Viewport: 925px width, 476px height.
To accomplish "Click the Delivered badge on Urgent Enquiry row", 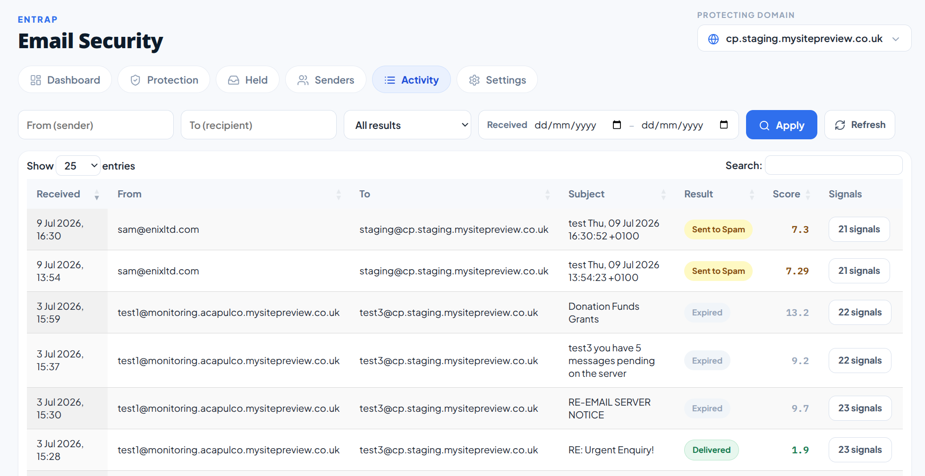I will click(711, 450).
